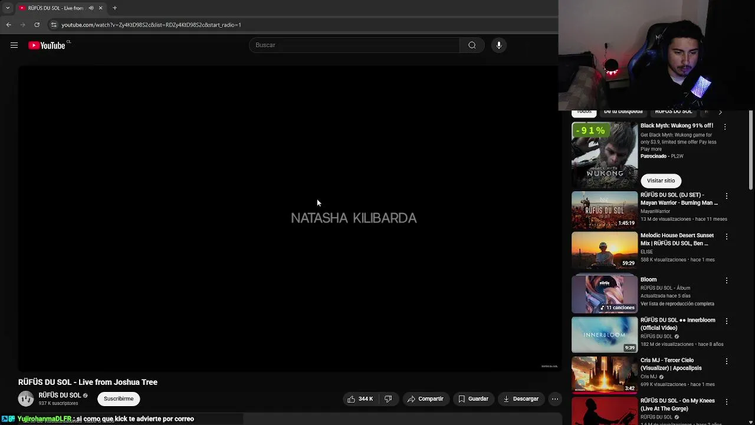View site information icon in address bar

pyautogui.click(x=54, y=25)
